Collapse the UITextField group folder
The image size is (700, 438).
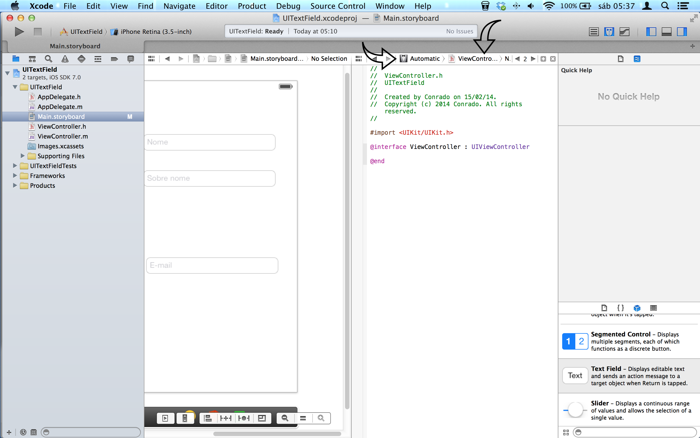tap(15, 87)
